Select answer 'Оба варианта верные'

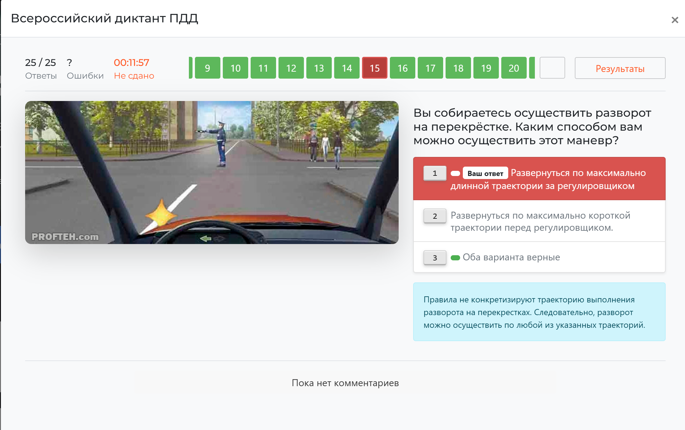tap(539, 257)
